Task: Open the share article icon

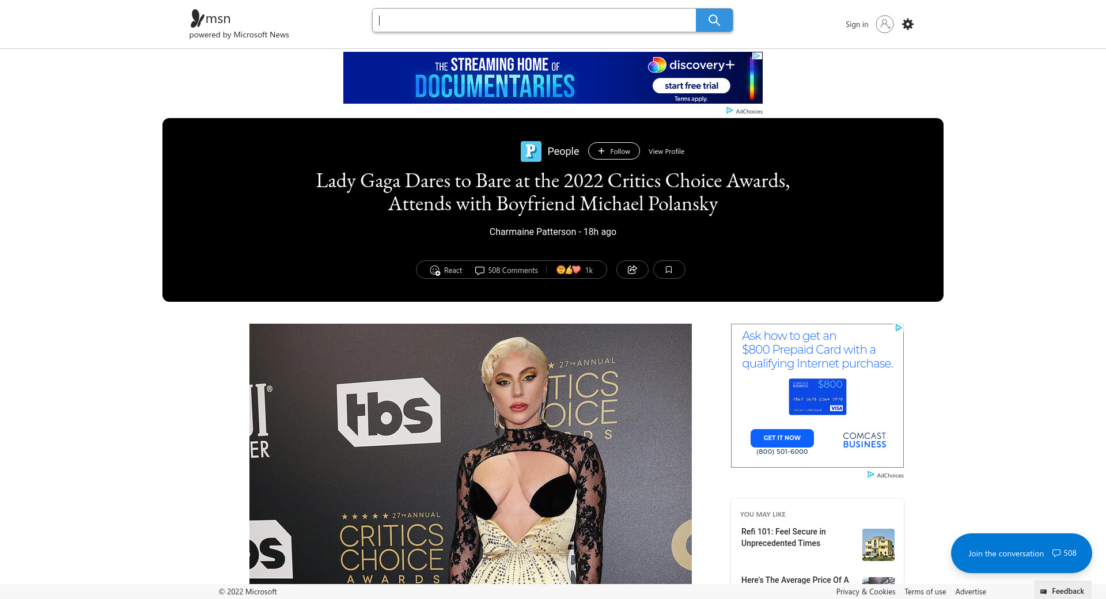Action: click(632, 270)
